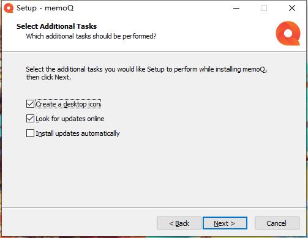
Task: Click the 'Which additional tasks should be performed?' subtitle
Action: click(x=91, y=36)
